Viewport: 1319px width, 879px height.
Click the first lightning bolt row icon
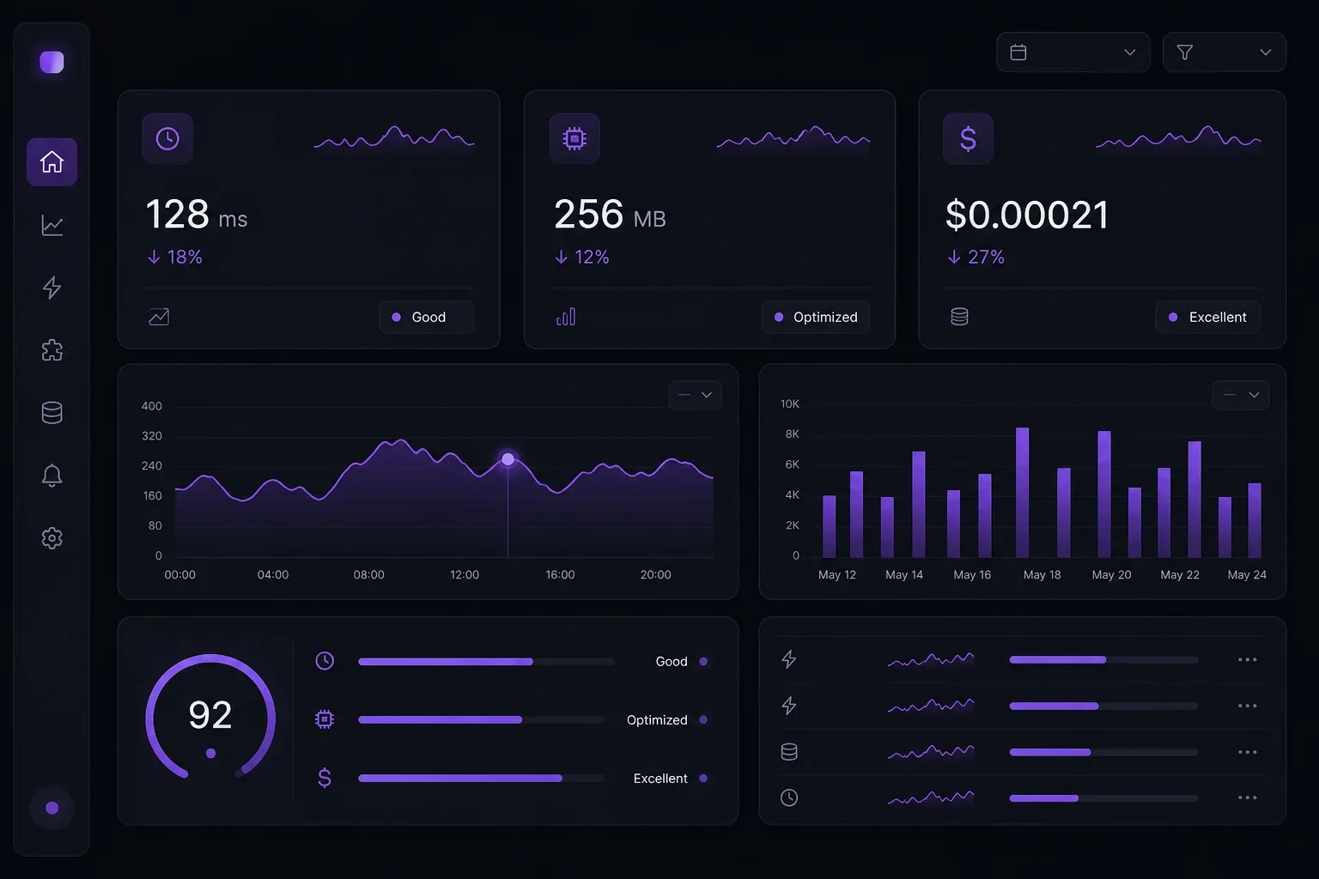(788, 659)
